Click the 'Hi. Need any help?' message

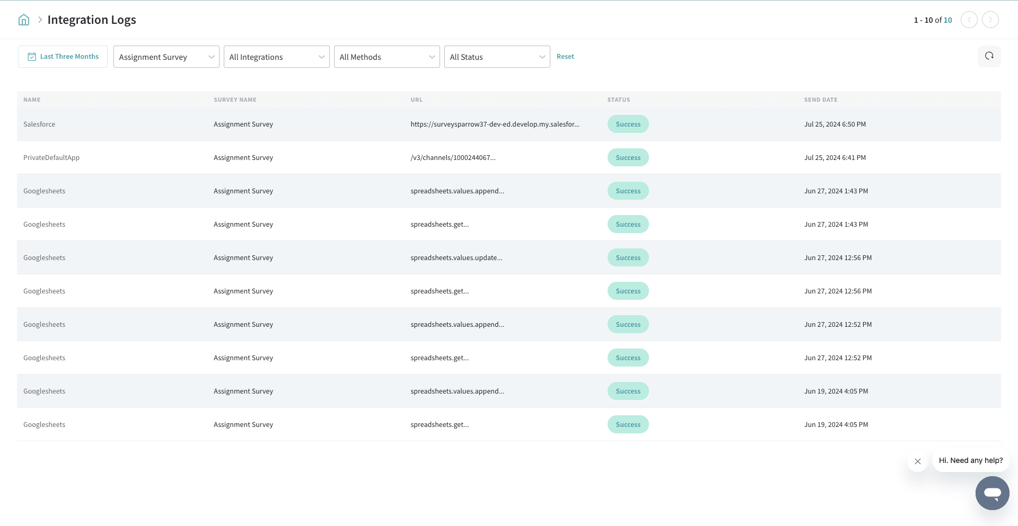pyautogui.click(x=970, y=460)
